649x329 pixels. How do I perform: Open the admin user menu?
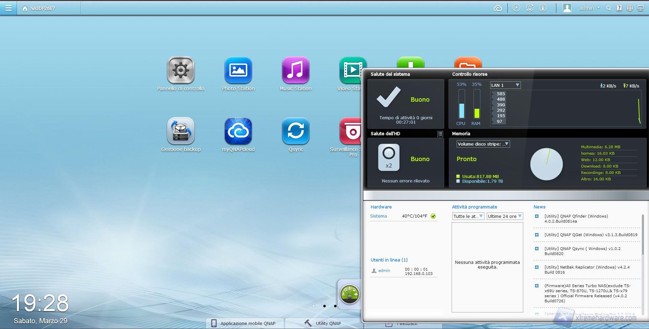point(589,8)
